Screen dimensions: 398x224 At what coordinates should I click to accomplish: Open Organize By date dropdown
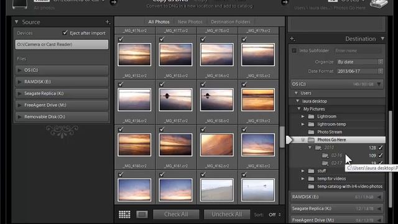coord(359,62)
